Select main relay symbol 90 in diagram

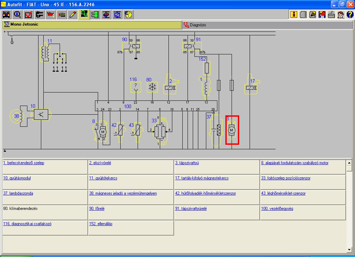click(131, 46)
